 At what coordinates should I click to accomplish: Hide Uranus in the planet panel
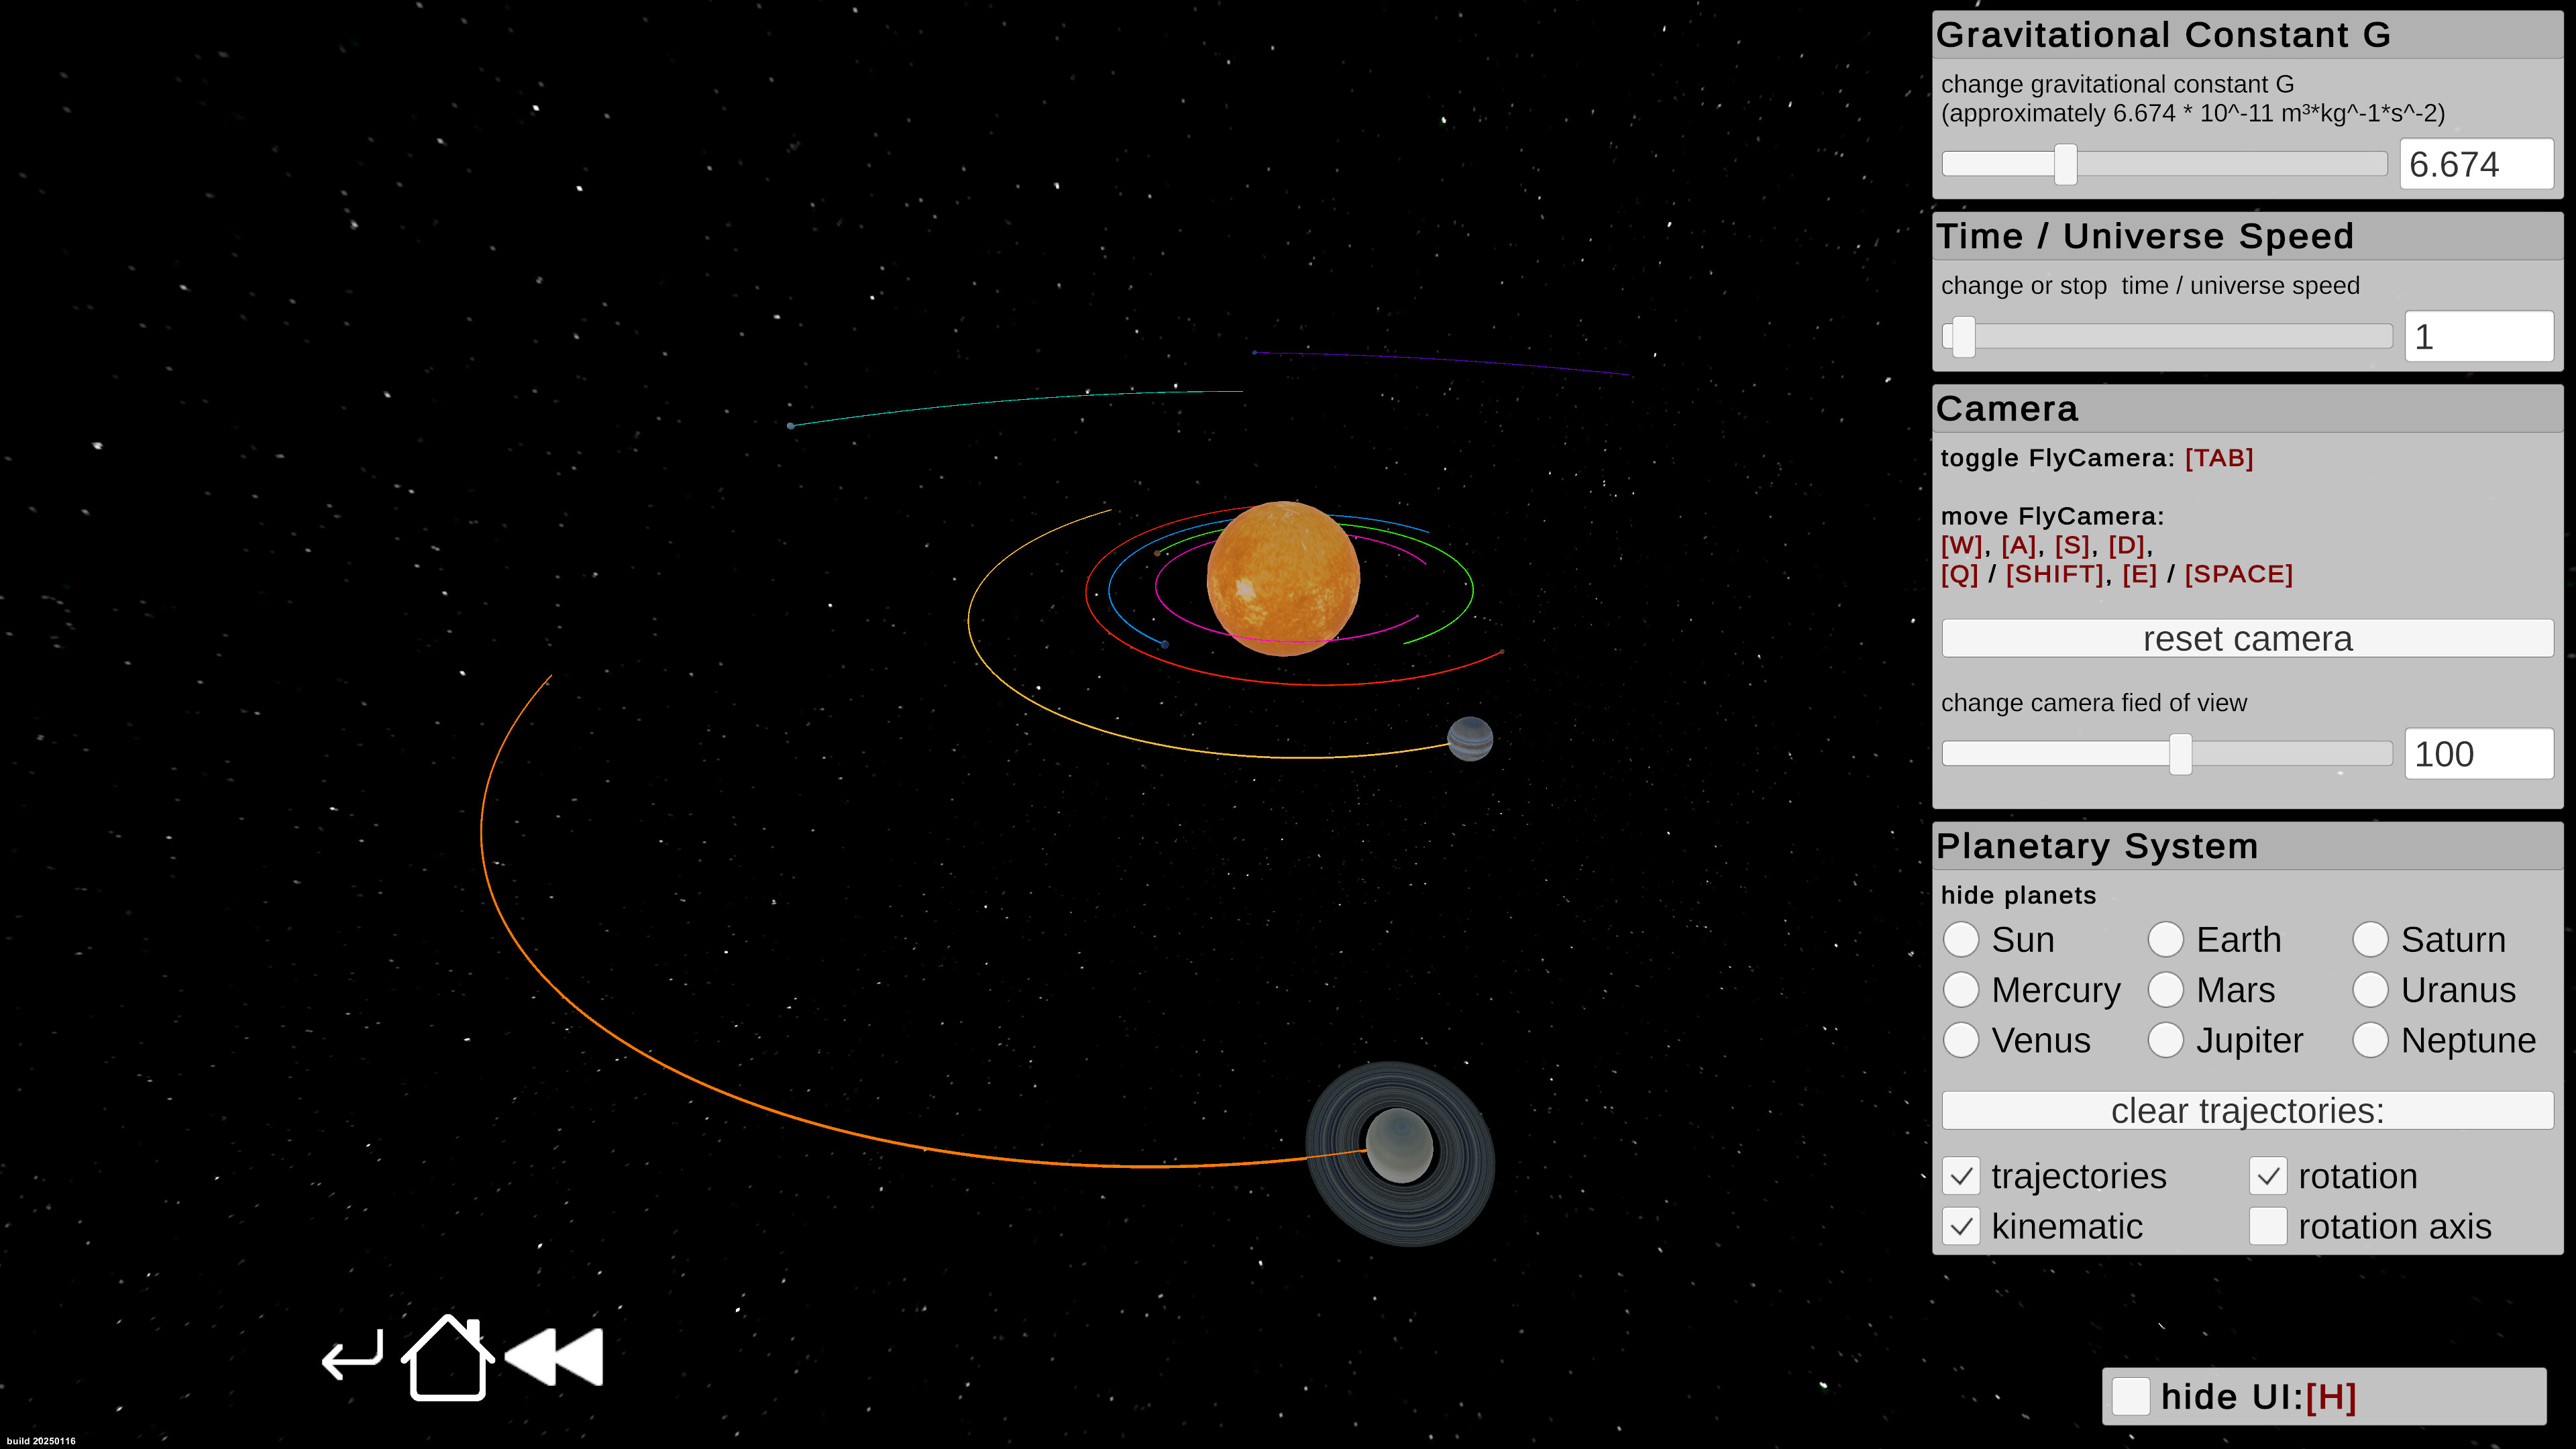[x=2371, y=989]
